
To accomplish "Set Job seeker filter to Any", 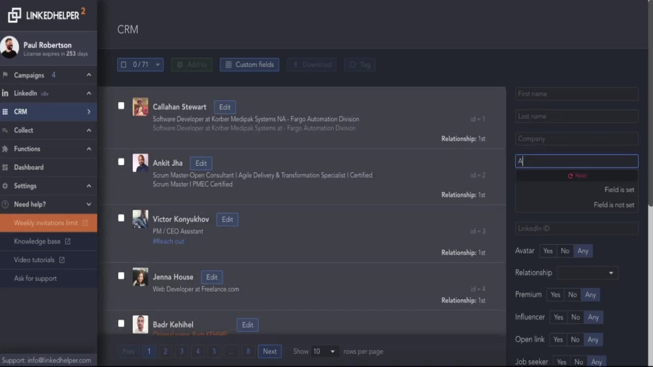I will pos(596,362).
